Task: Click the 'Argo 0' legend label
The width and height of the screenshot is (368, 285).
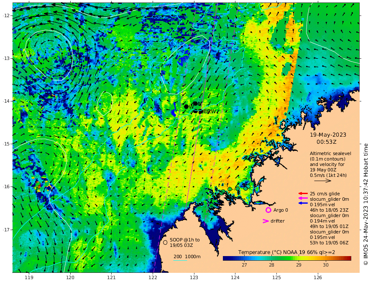Action: click(281, 210)
